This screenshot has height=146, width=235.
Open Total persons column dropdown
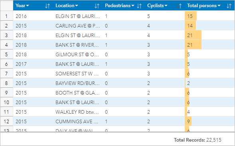pyautogui.click(x=219, y=6)
